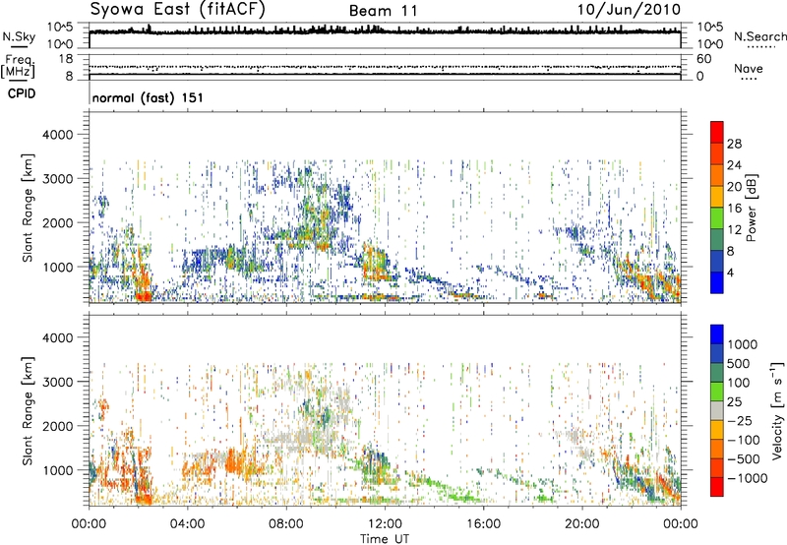Image resolution: width=787 pixels, height=545 pixels.
Task: Click the red swatch of the Power colorbar
Action: 717,132
